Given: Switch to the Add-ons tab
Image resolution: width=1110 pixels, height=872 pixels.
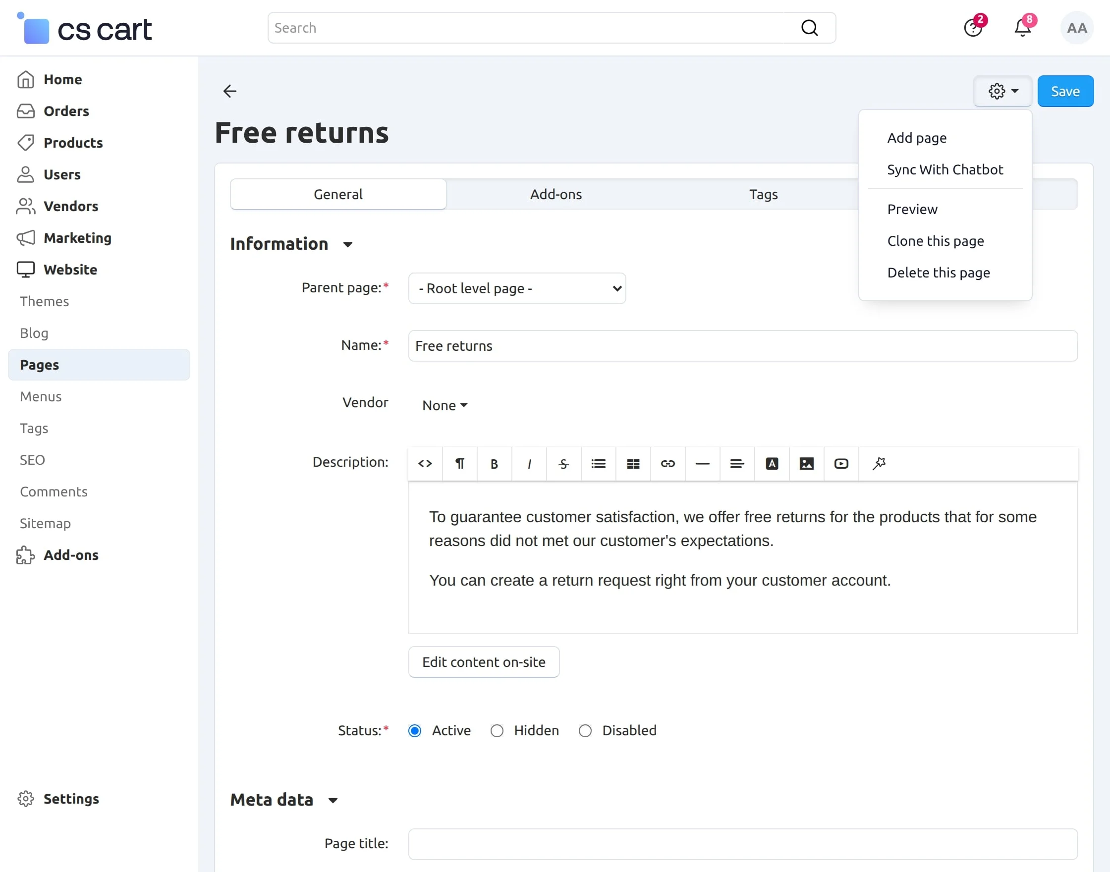Looking at the screenshot, I should (556, 194).
